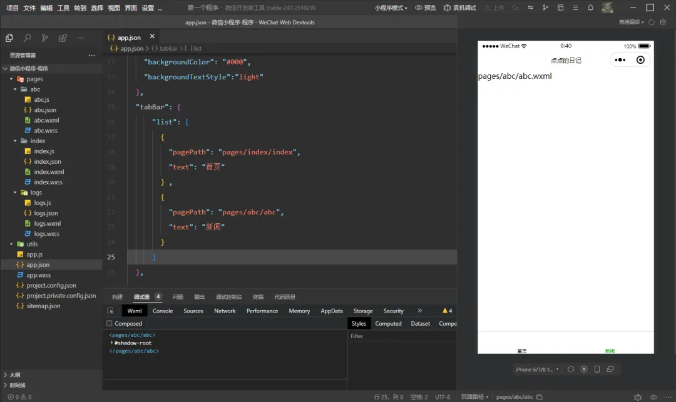This screenshot has width=676, height=402.
Task: Open the iPhone 6/7/8 device dropdown
Action: (537, 369)
